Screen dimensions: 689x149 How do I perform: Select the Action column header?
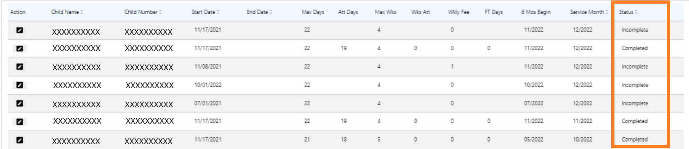[x=18, y=12]
